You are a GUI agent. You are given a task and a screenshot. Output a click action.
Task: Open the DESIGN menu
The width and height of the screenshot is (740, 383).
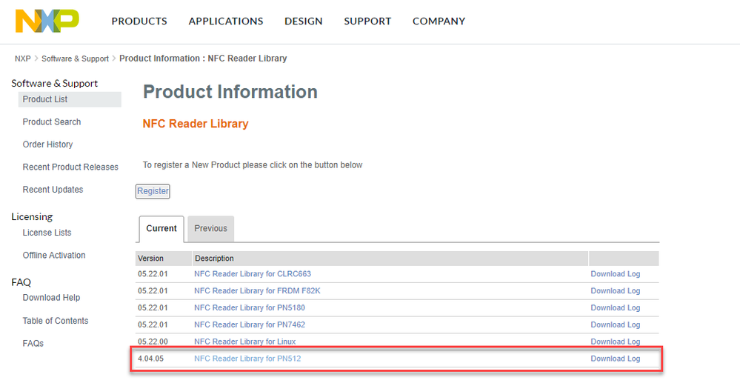[x=304, y=21]
